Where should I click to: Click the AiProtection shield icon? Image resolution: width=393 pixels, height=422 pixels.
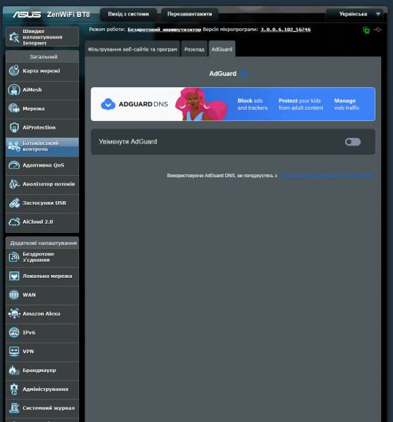click(14, 127)
